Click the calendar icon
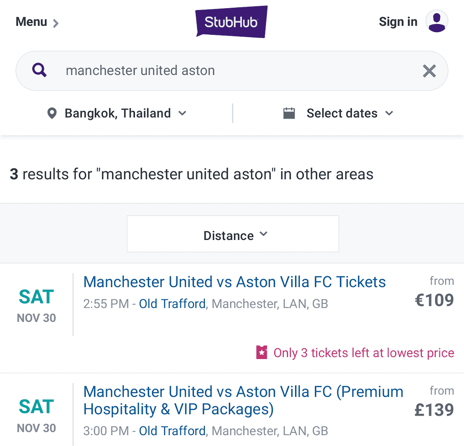The height and width of the screenshot is (446, 464). pos(289,113)
